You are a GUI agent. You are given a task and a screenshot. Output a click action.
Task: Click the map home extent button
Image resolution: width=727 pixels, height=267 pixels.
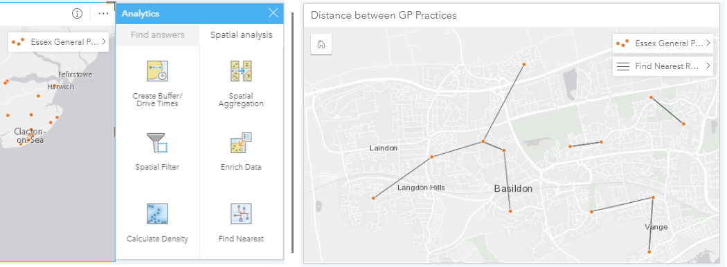click(321, 44)
